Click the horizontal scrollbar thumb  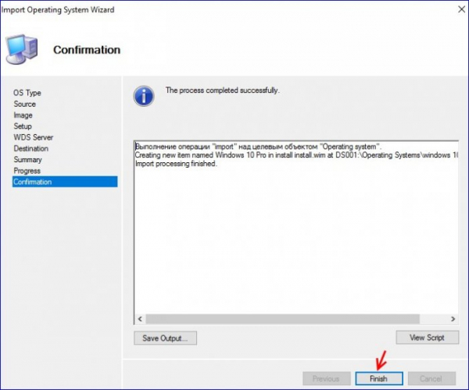point(283,319)
